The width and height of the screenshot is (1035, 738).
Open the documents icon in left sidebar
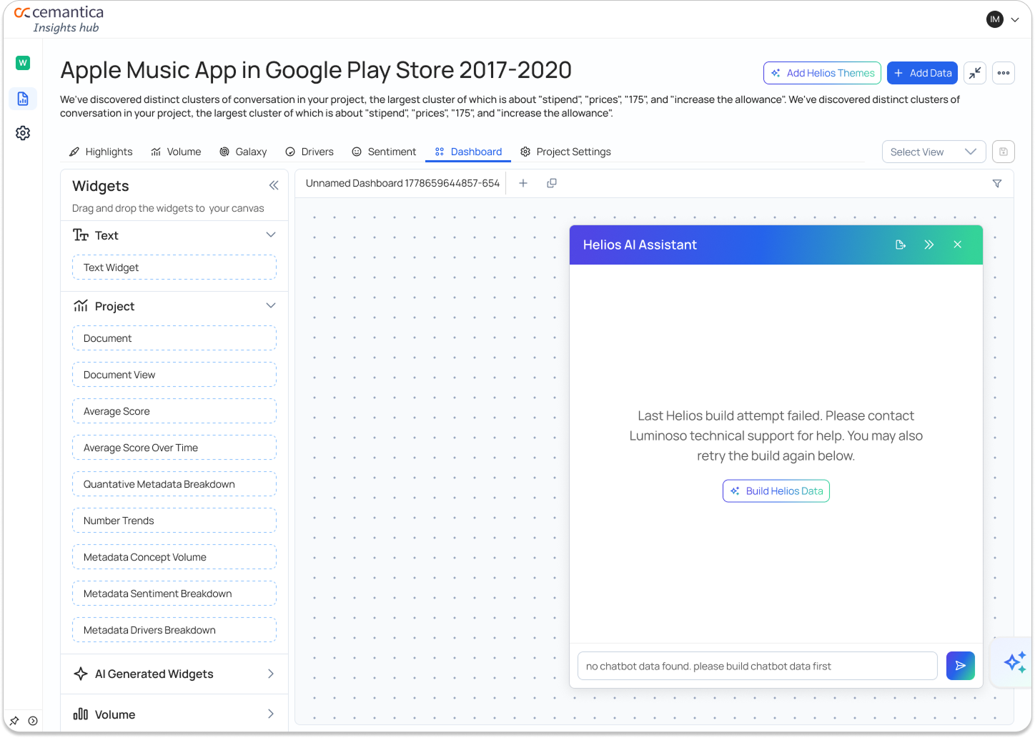tap(23, 99)
